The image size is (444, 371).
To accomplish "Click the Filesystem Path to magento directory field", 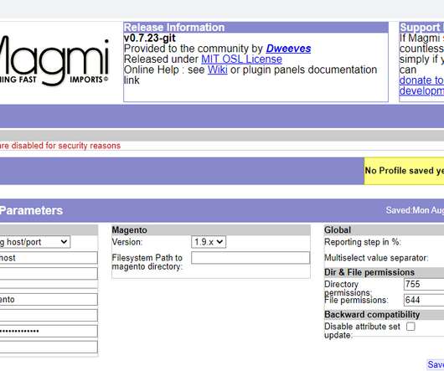I will [250, 258].
